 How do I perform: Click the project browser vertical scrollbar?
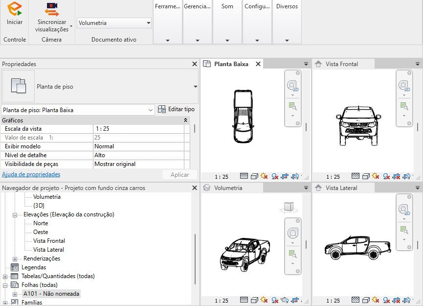click(195, 259)
